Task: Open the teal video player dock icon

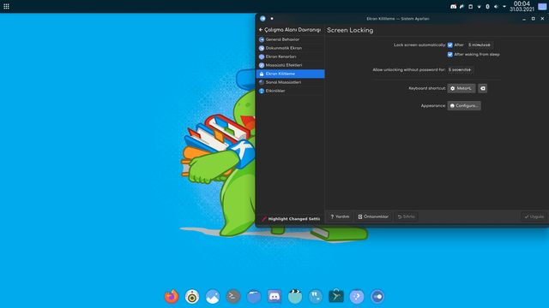Action: [x=295, y=297]
